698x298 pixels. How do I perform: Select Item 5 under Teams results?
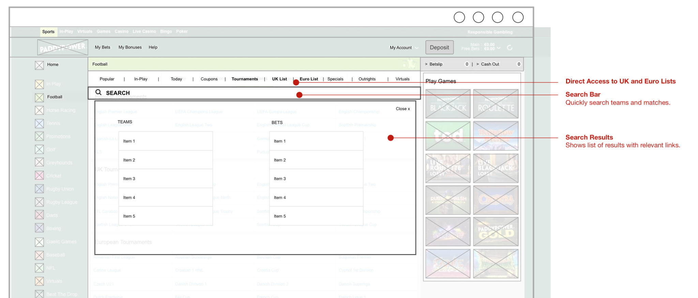(166, 216)
